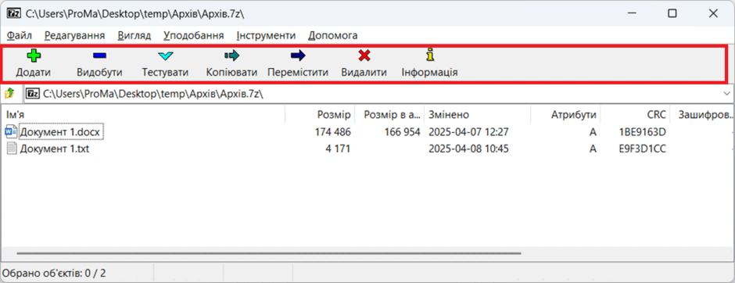Click the 7z icon in address bar

[x=32, y=94]
